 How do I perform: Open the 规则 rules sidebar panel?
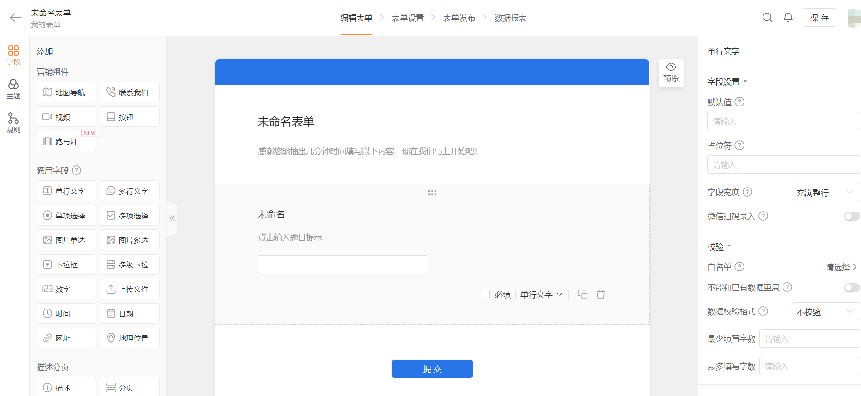[x=13, y=123]
